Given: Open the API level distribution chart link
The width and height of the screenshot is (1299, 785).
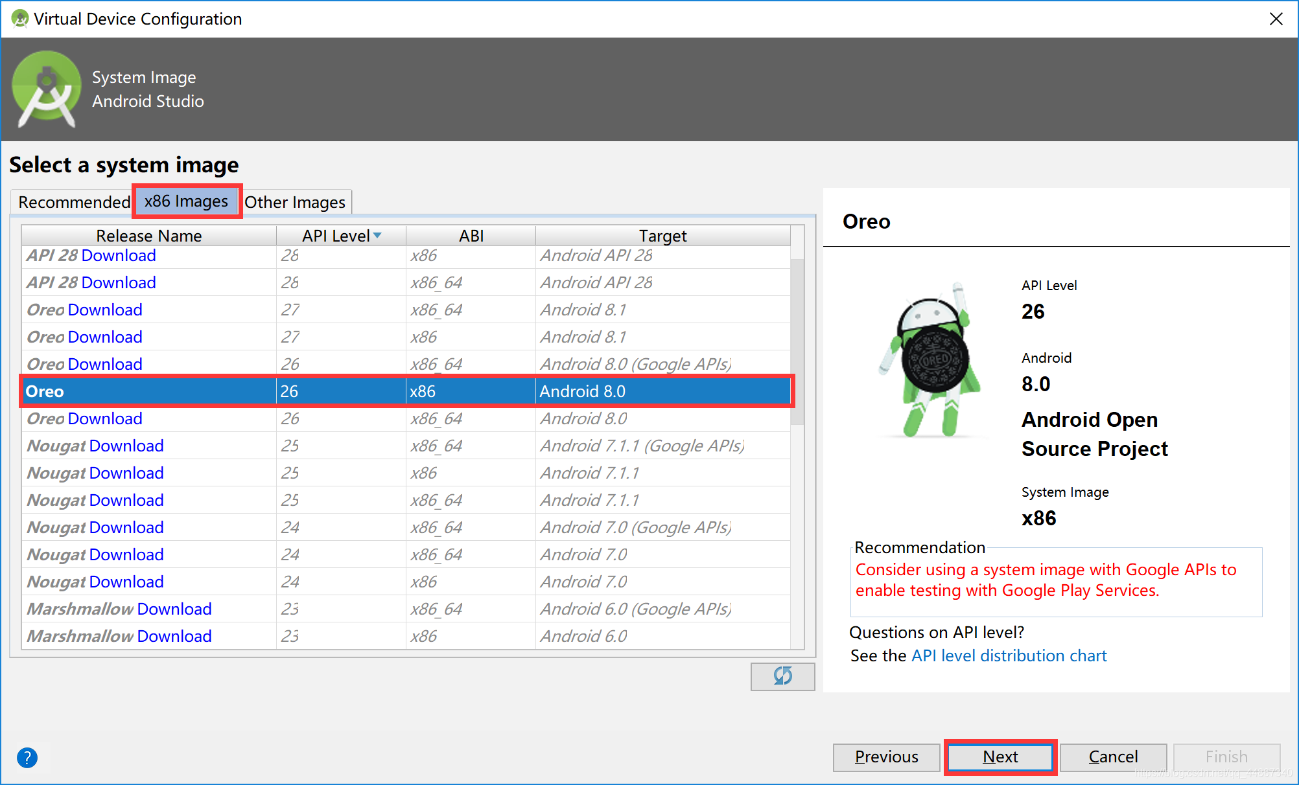Looking at the screenshot, I should pos(1009,655).
